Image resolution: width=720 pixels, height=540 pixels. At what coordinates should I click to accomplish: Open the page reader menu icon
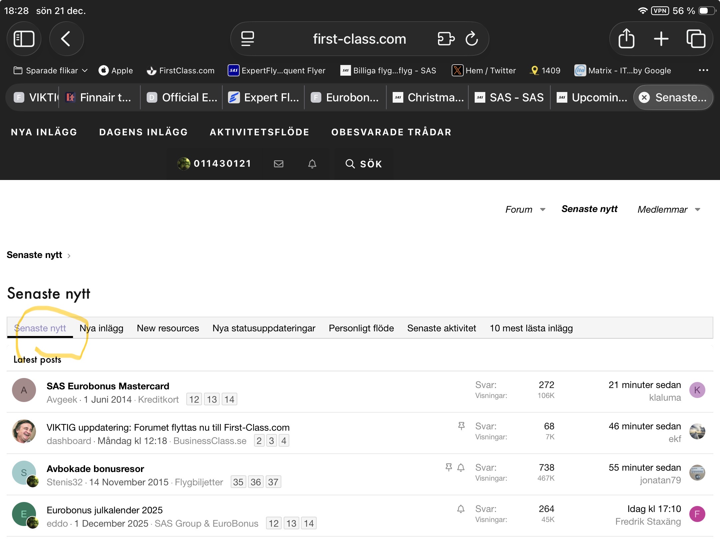(x=247, y=39)
